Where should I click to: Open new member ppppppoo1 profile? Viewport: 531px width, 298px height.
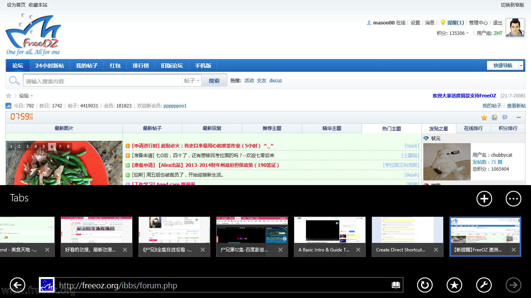[175, 106]
